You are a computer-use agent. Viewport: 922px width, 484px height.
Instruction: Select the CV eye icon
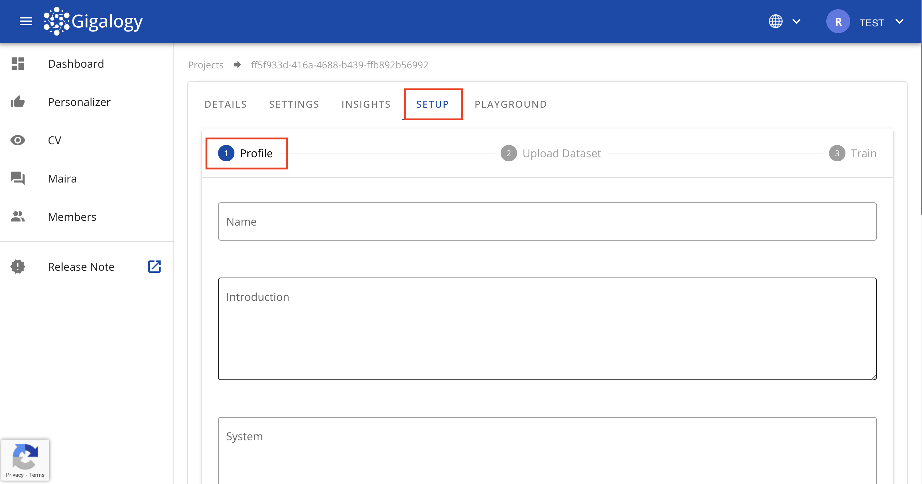click(x=17, y=140)
